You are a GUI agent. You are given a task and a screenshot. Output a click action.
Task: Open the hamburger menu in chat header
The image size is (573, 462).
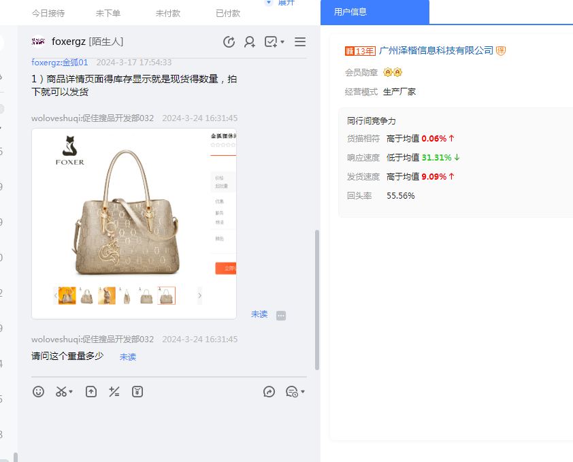(299, 42)
